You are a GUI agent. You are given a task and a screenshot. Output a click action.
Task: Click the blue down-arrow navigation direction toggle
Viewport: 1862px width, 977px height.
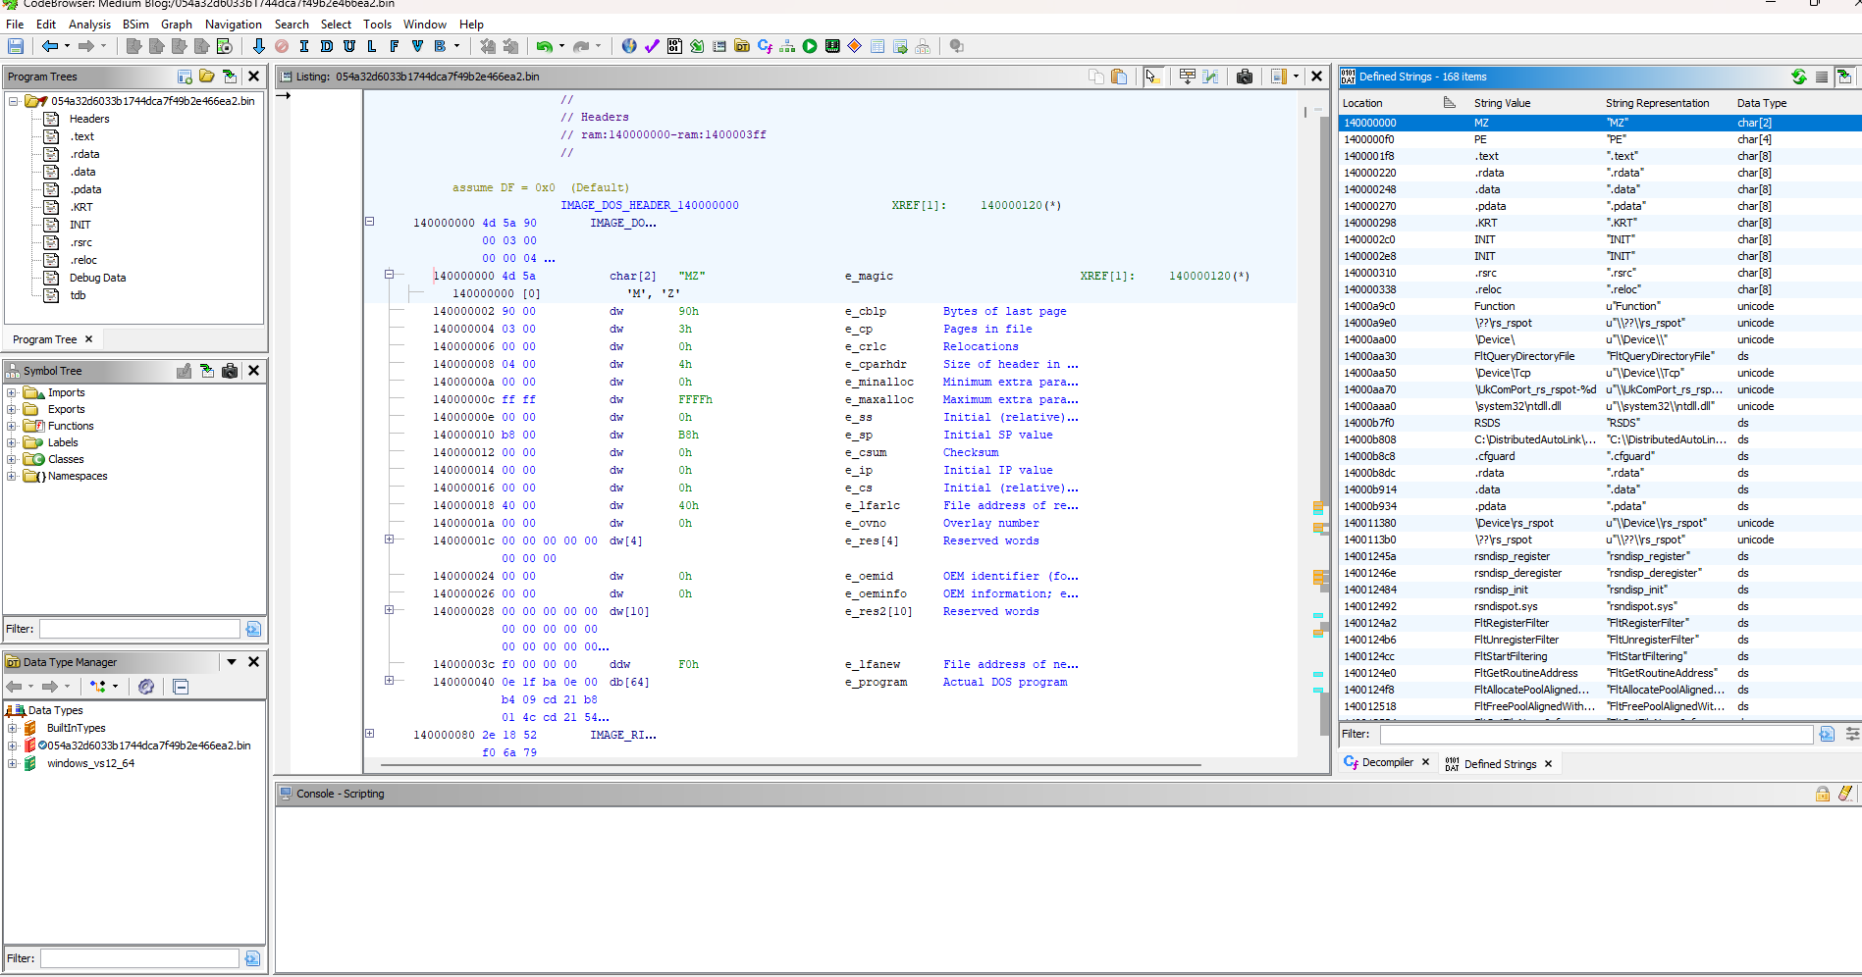258,46
